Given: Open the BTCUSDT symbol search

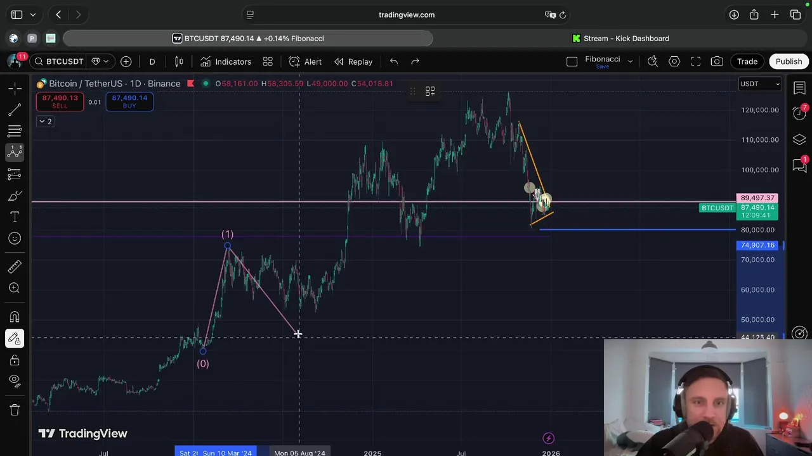Looking at the screenshot, I should pos(59,61).
